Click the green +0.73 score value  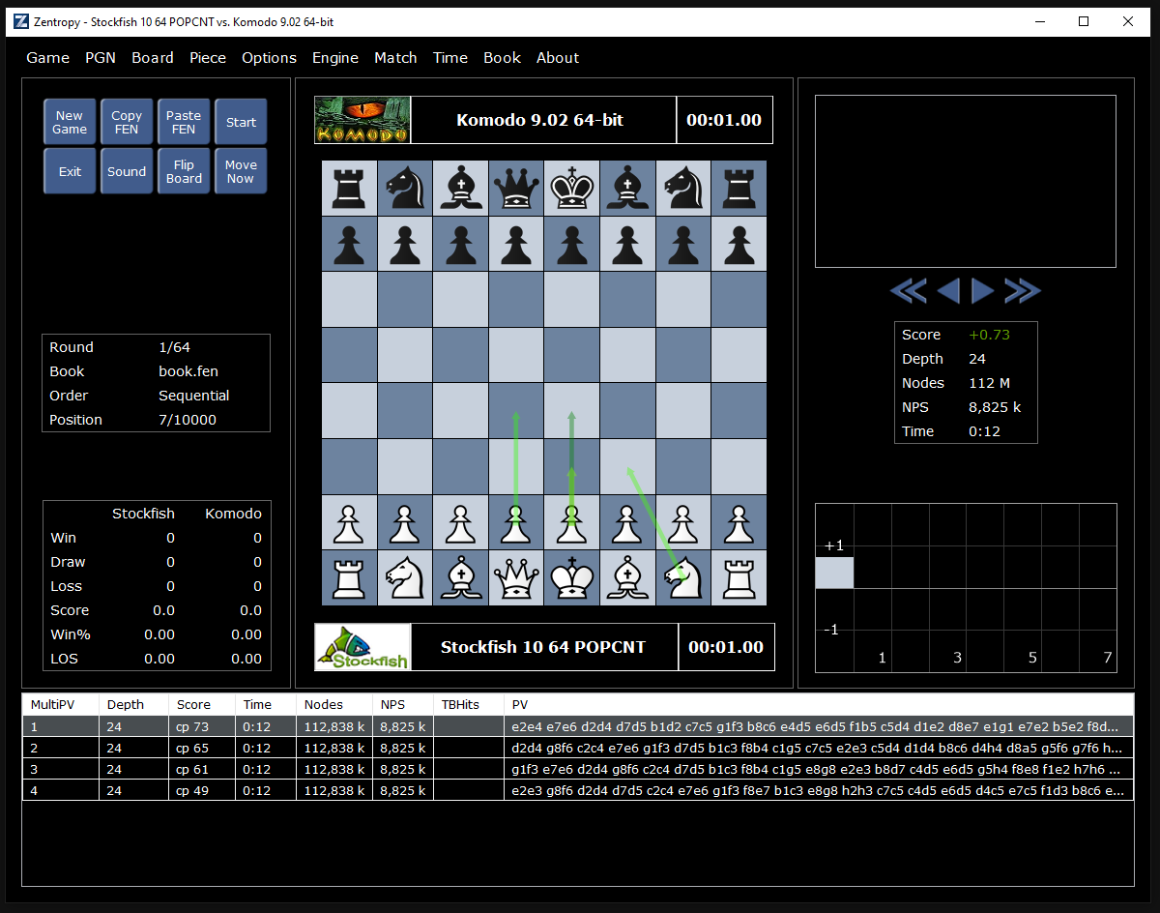click(x=989, y=335)
